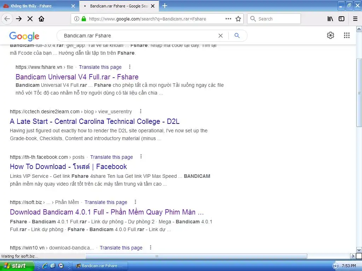The height and width of the screenshot is (271, 362).
Task: Open the browser home page icon
Action: click(41, 19)
